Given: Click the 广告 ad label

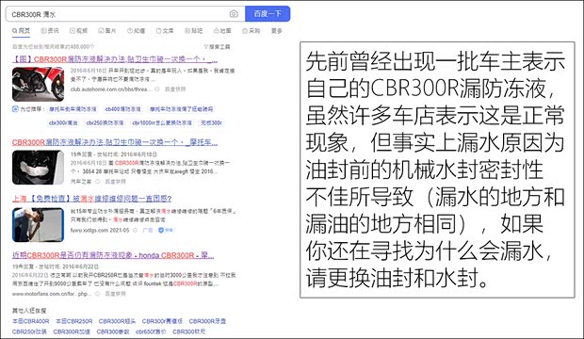Looking at the screenshot, I should (148, 230).
